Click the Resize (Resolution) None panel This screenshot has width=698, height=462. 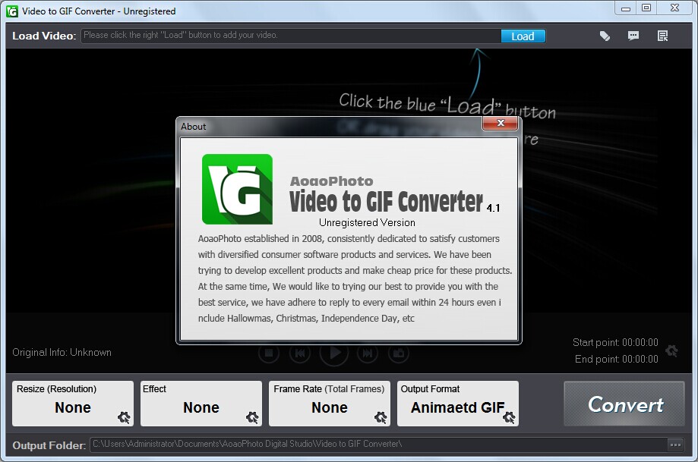click(73, 404)
